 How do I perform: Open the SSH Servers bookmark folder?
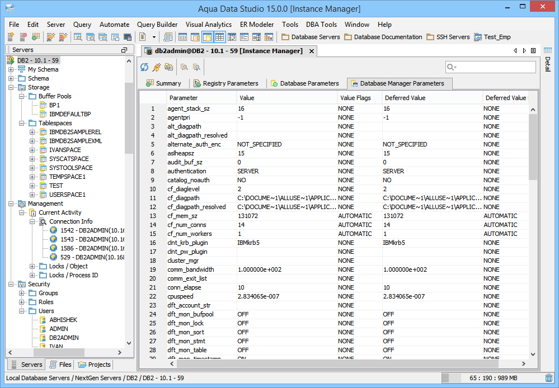coord(448,37)
